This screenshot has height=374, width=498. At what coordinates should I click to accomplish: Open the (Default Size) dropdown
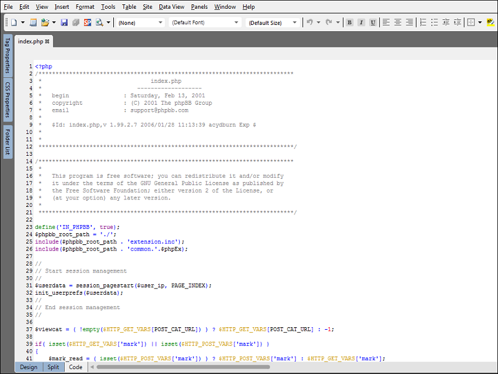click(273, 22)
